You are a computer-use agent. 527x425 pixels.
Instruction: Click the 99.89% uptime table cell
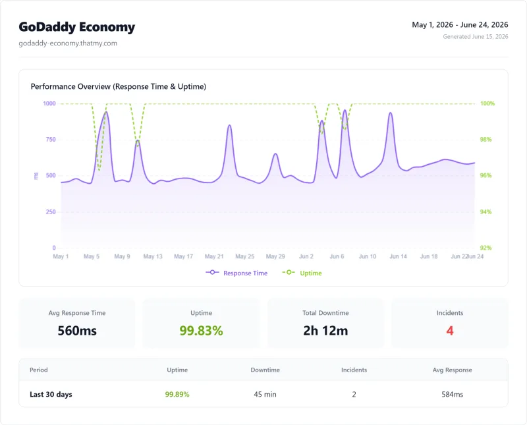tap(177, 394)
